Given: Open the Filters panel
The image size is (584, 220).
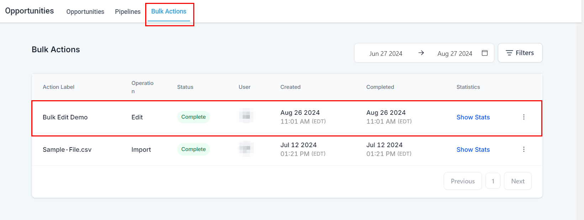Looking at the screenshot, I should (x=520, y=53).
